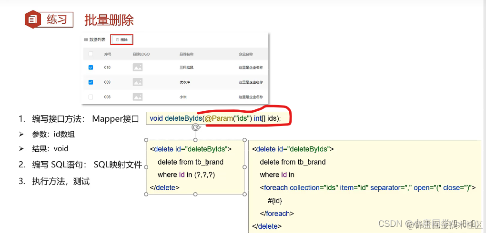
Task: Click the 删除 button above the table
Action: click(x=122, y=39)
